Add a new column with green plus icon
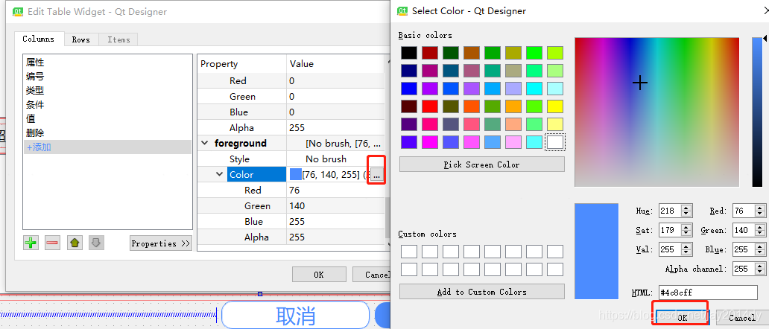This screenshot has height=329, width=769. tap(31, 243)
